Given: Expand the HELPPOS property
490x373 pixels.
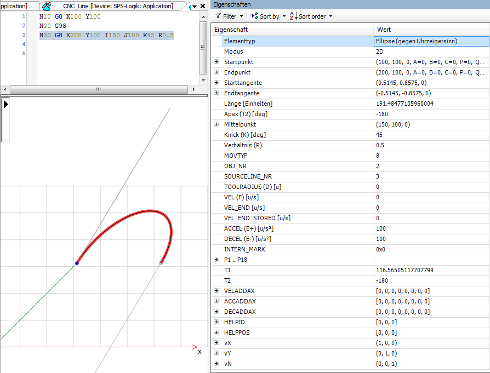Looking at the screenshot, I should (x=216, y=332).
